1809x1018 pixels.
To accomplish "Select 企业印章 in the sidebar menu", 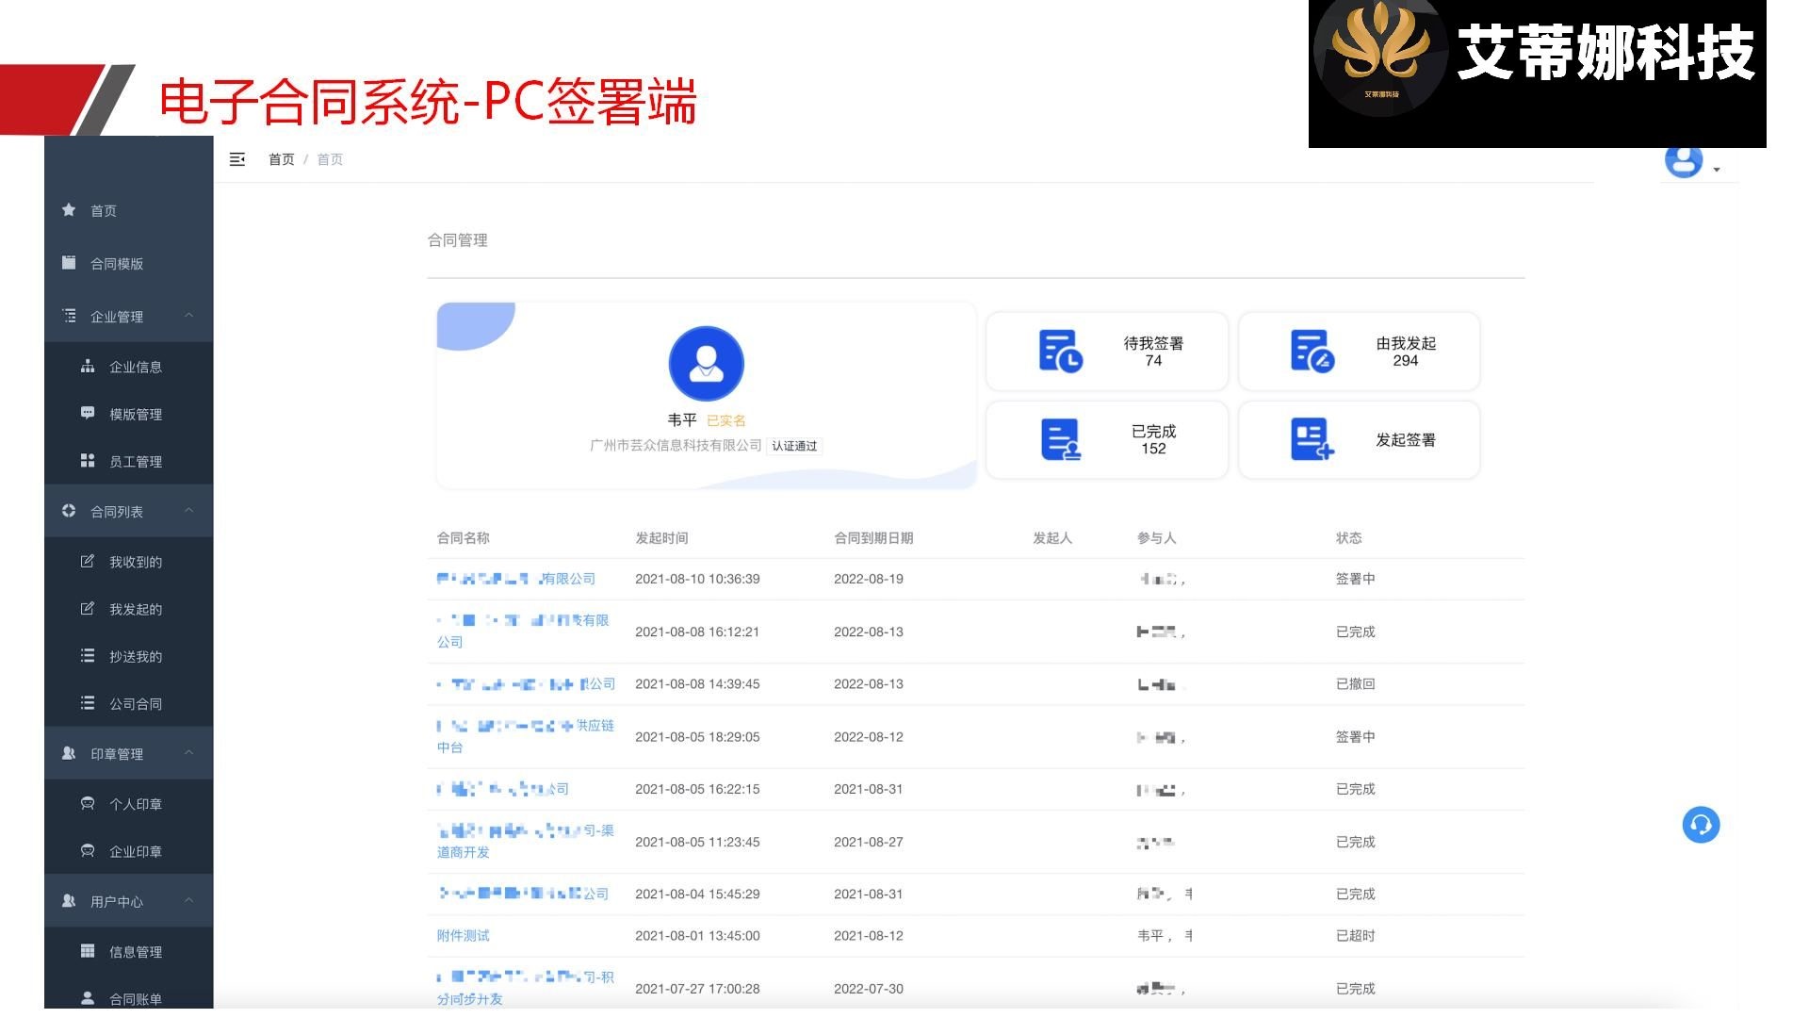I will (135, 851).
